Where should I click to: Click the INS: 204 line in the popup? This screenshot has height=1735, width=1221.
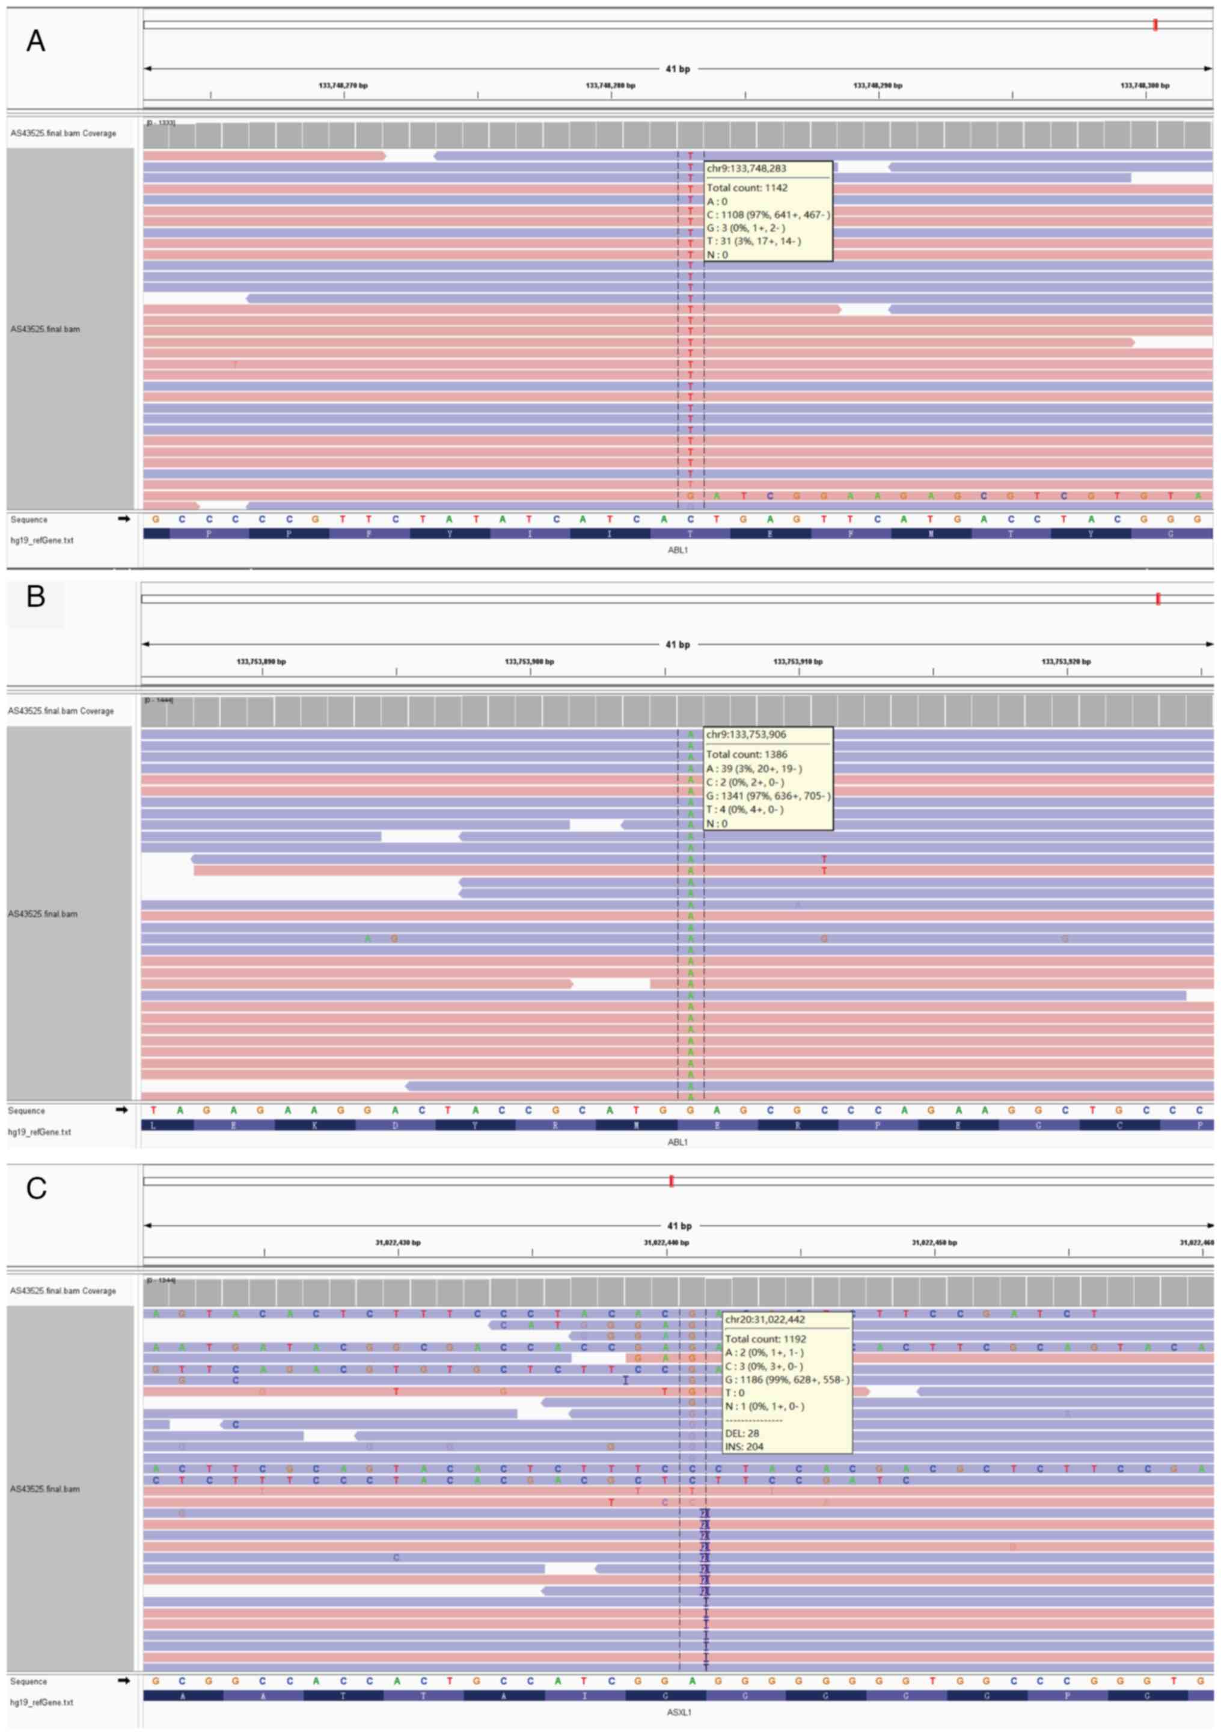[744, 1446]
